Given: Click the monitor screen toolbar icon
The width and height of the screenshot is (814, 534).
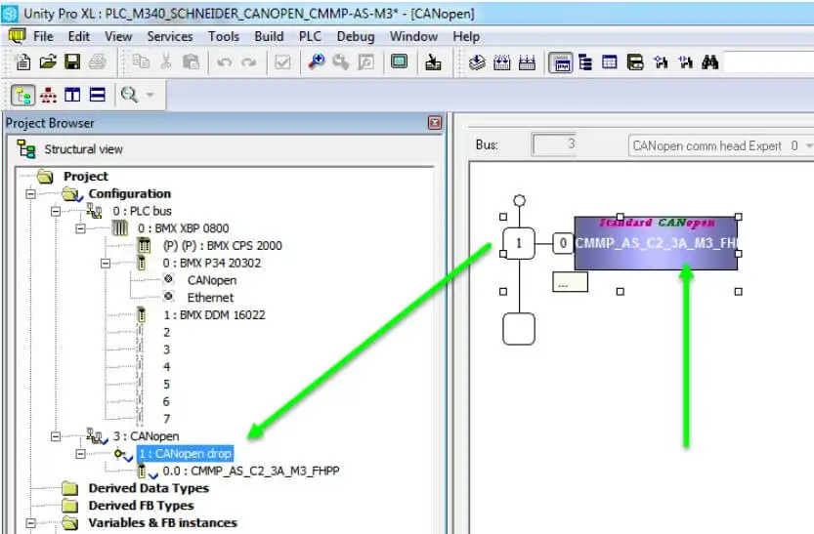Looking at the screenshot, I should (x=400, y=62).
